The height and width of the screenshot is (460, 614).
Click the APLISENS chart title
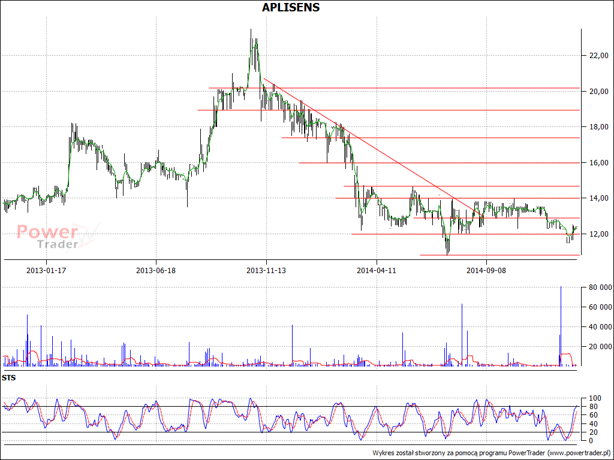coord(291,7)
